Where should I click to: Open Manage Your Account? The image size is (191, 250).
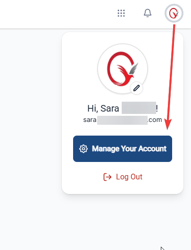(x=123, y=149)
